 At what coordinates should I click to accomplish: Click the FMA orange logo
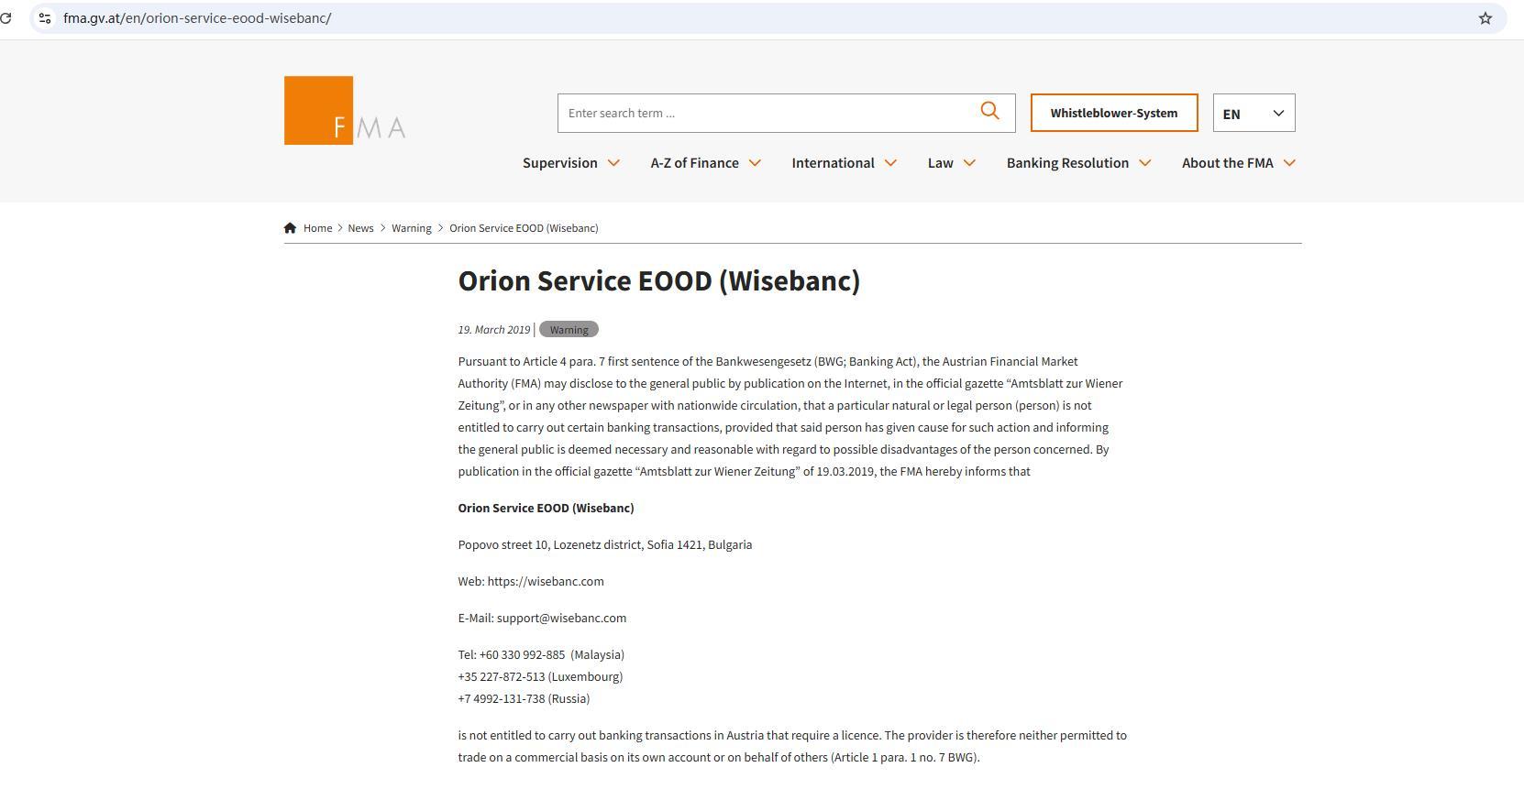click(345, 110)
